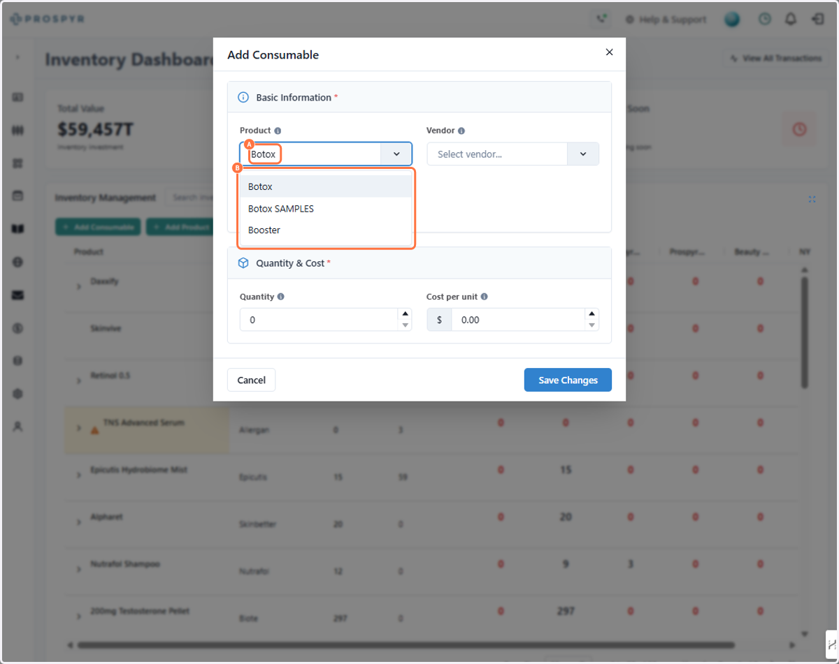Screen dimensions: 839x664
Task: Open the envelope mail icon in sidebar
Action: click(x=18, y=295)
